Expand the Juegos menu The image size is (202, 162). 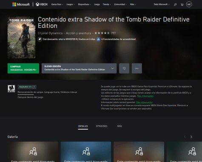[x=71, y=4]
